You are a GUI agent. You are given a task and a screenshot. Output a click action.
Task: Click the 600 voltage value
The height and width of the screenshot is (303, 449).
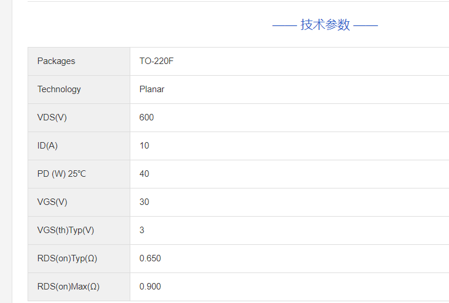click(146, 117)
